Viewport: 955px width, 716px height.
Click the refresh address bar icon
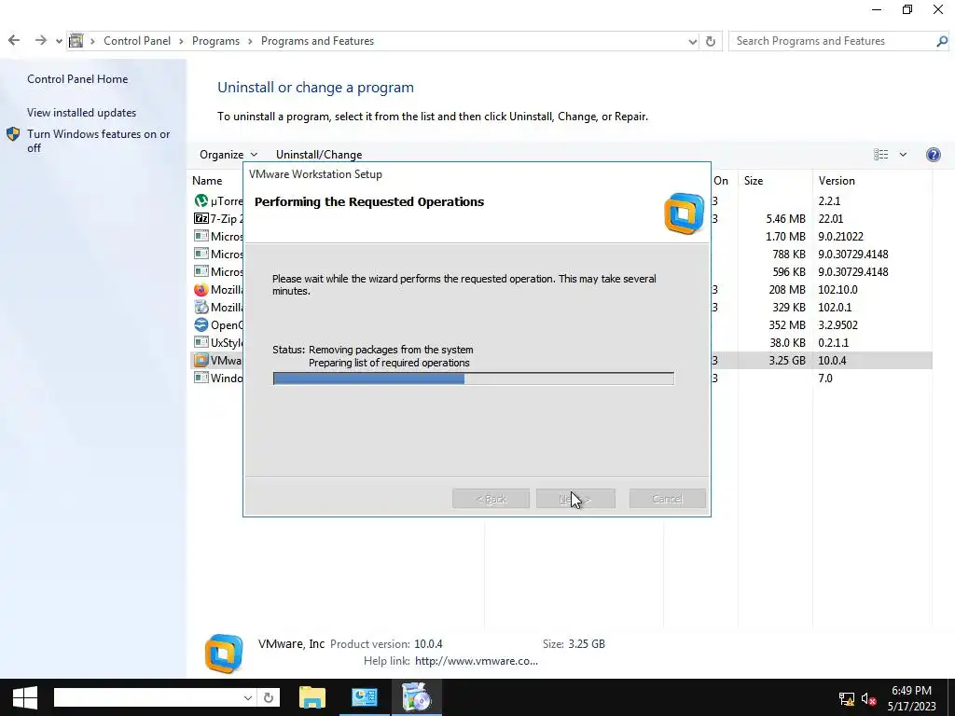click(x=710, y=41)
